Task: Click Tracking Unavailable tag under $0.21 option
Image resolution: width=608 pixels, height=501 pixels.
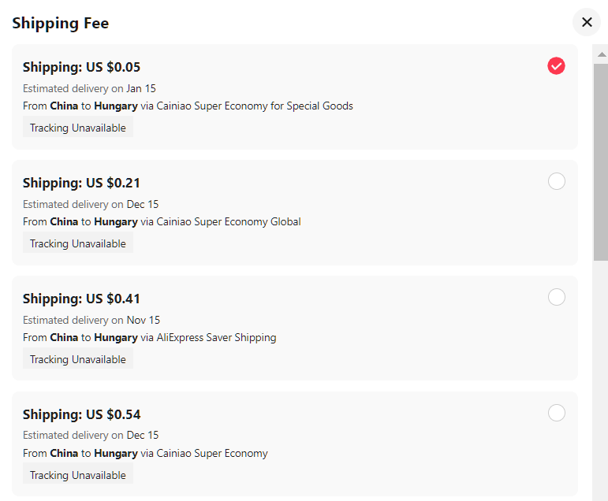Action: pyautogui.click(x=77, y=243)
